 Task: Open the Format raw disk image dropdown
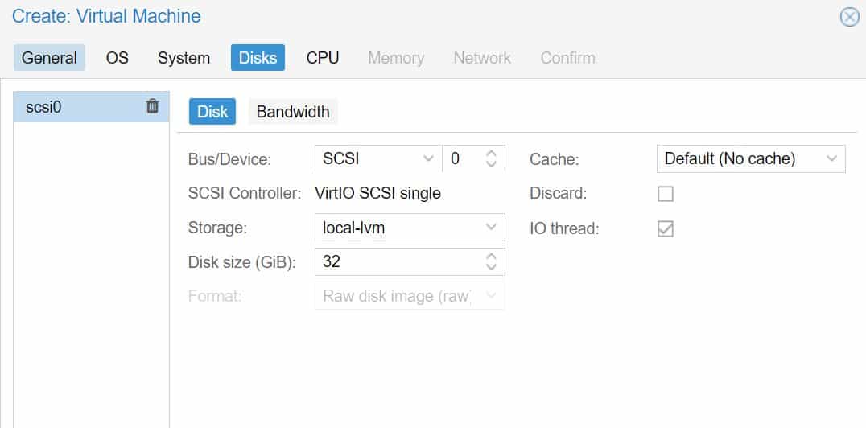(x=410, y=296)
